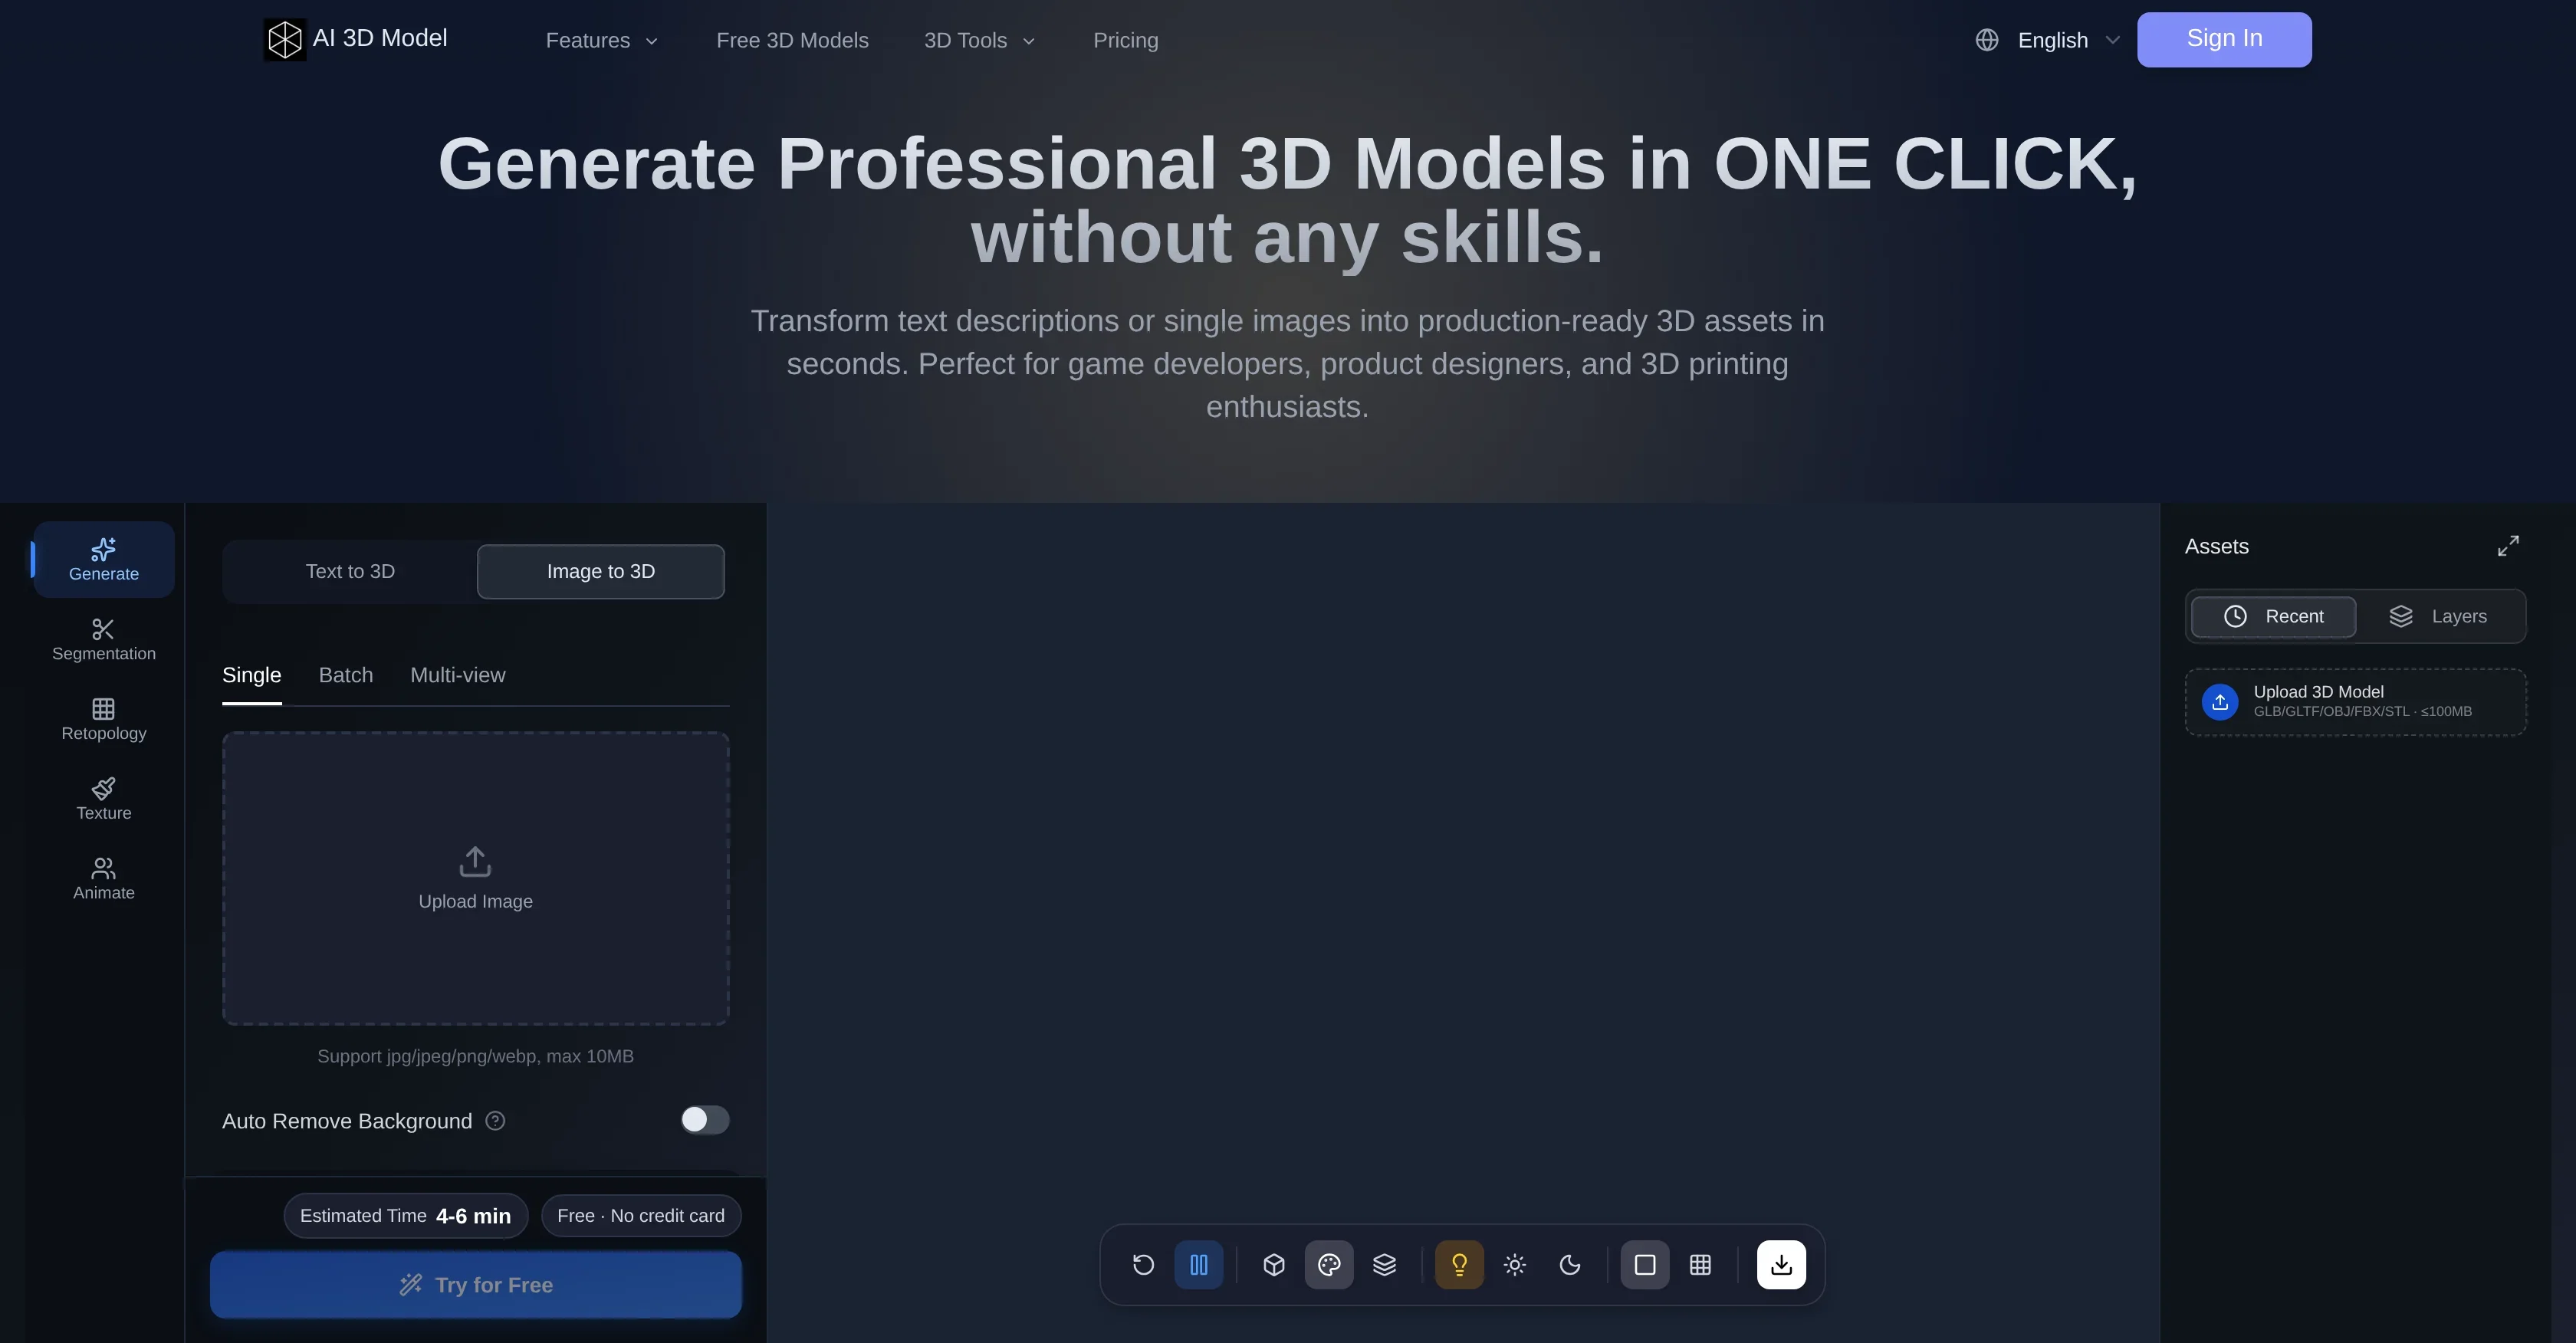
Task: Open the Animate tool
Action: (104, 879)
